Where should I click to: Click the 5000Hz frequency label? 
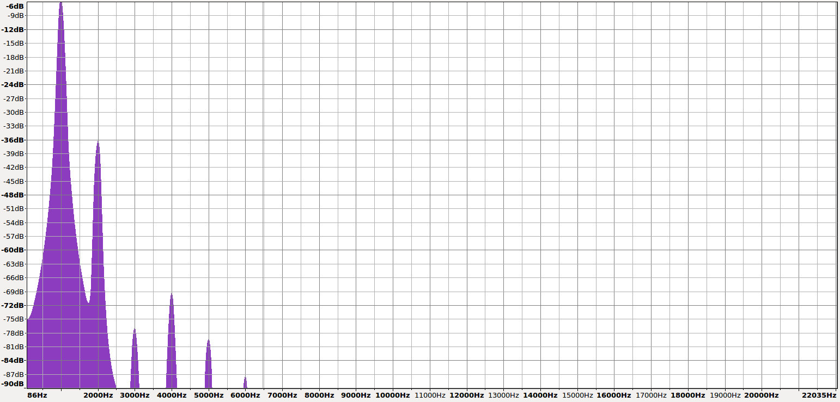[209, 395]
